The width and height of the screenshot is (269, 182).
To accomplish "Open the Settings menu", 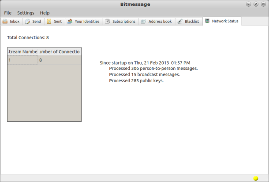I will coord(26,13).
